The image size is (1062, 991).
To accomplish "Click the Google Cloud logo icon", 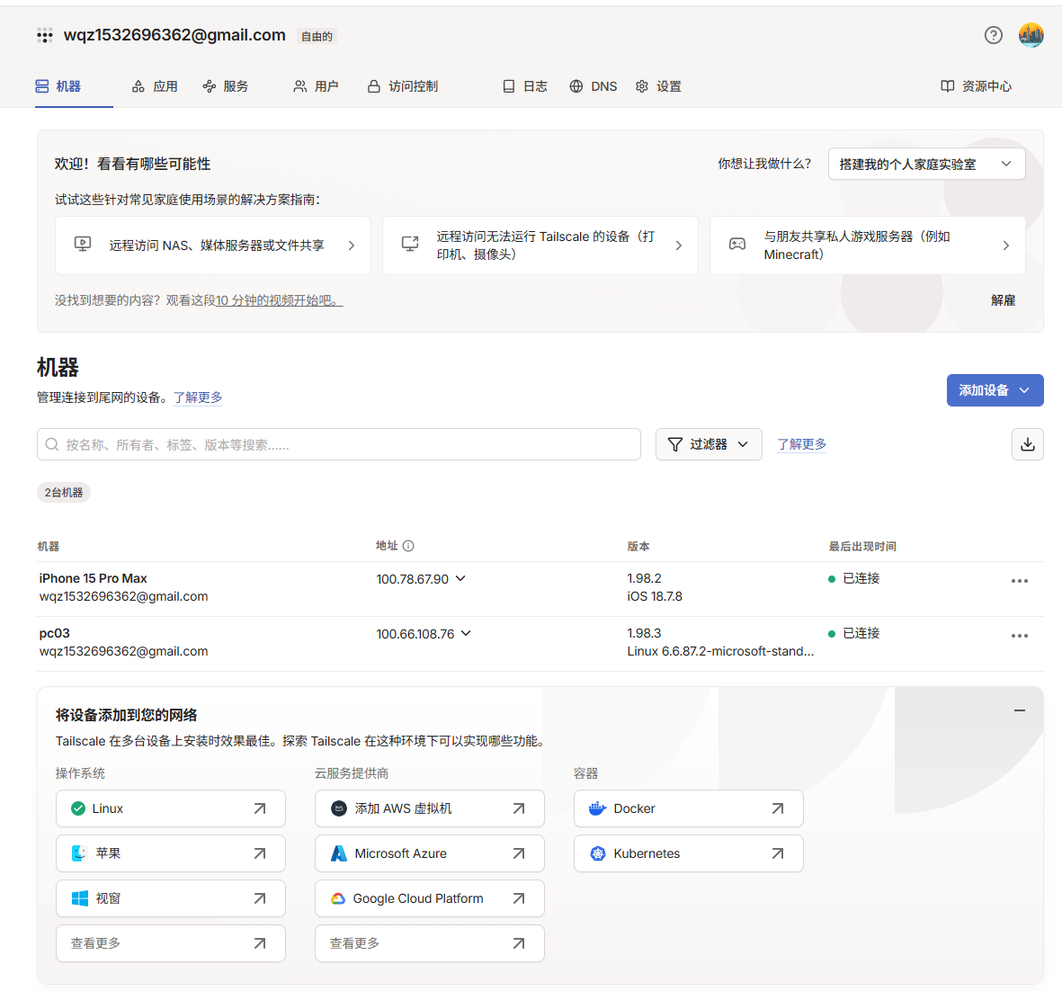I will coord(338,899).
